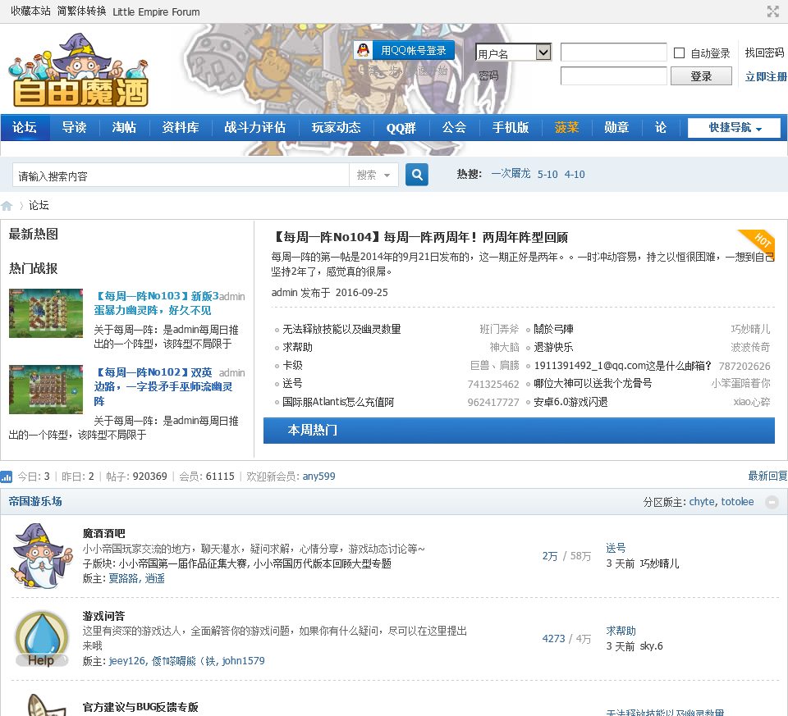Image resolution: width=788 pixels, height=716 pixels.
Task: Click 论坛 in the breadcrumb
Action: click(39, 205)
